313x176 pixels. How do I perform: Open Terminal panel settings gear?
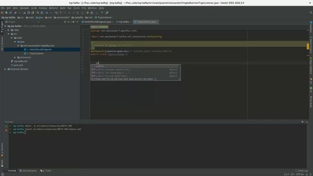click(x=303, y=122)
